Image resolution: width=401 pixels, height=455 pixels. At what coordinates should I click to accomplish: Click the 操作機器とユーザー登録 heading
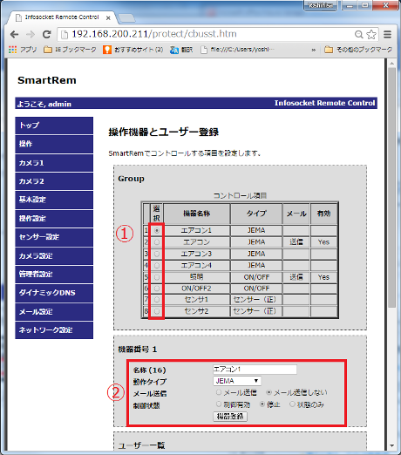(163, 132)
